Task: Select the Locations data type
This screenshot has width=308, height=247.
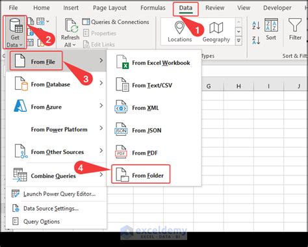Action: 180,32
